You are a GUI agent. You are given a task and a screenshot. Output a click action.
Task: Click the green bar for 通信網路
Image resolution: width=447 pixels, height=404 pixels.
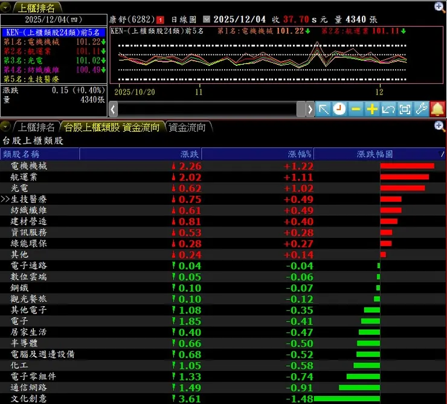(359, 388)
